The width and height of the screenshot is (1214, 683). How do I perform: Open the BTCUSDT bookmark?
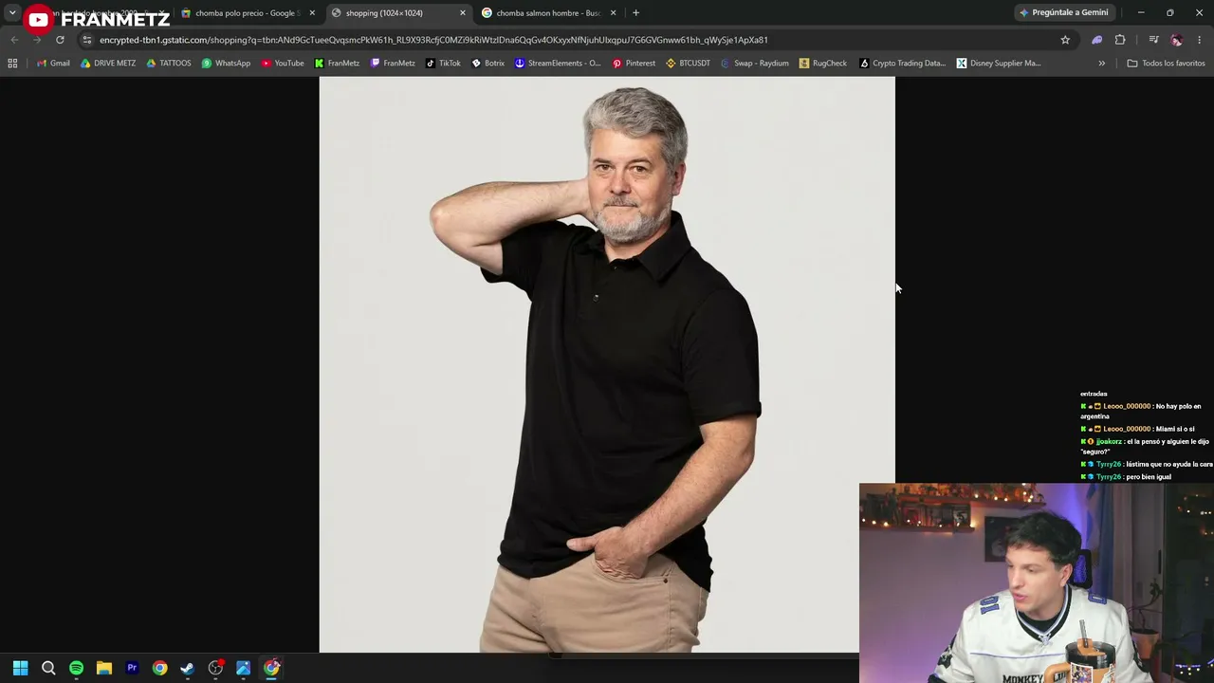point(688,64)
